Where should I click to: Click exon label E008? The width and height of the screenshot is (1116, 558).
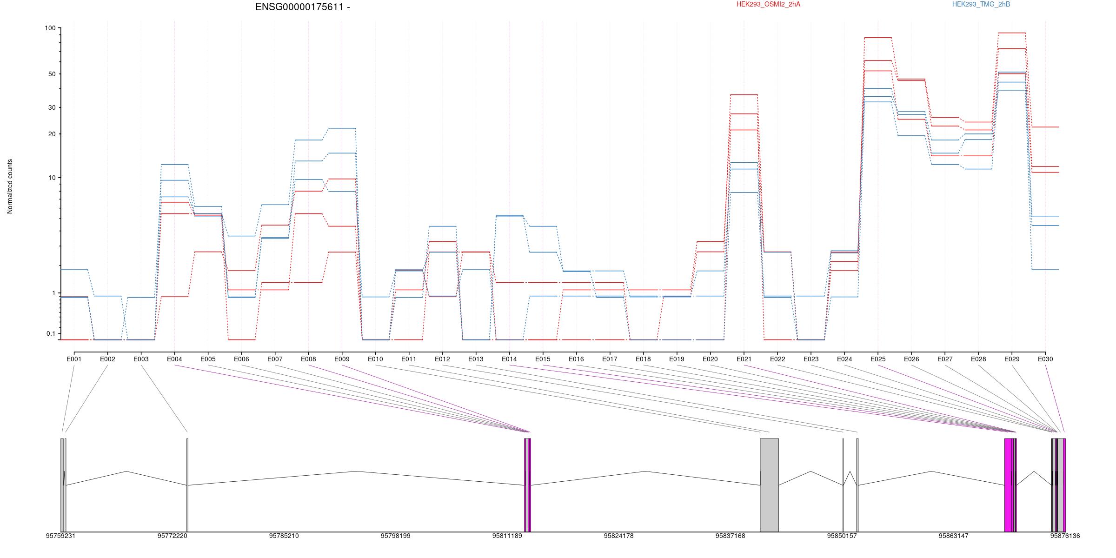(308, 359)
